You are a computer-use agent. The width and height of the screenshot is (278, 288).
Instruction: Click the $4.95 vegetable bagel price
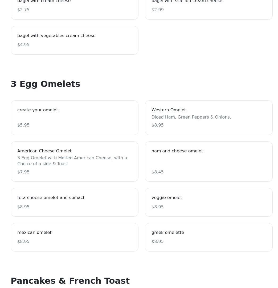coord(23,45)
